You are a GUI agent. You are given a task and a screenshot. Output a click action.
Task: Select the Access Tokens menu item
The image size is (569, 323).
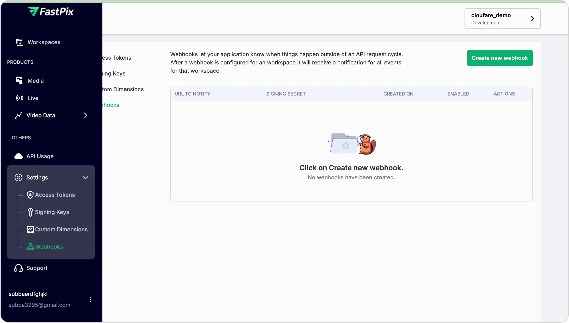point(55,195)
